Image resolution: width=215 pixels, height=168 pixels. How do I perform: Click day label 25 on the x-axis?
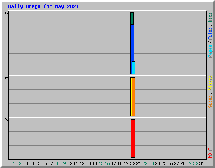click(x=164, y=163)
